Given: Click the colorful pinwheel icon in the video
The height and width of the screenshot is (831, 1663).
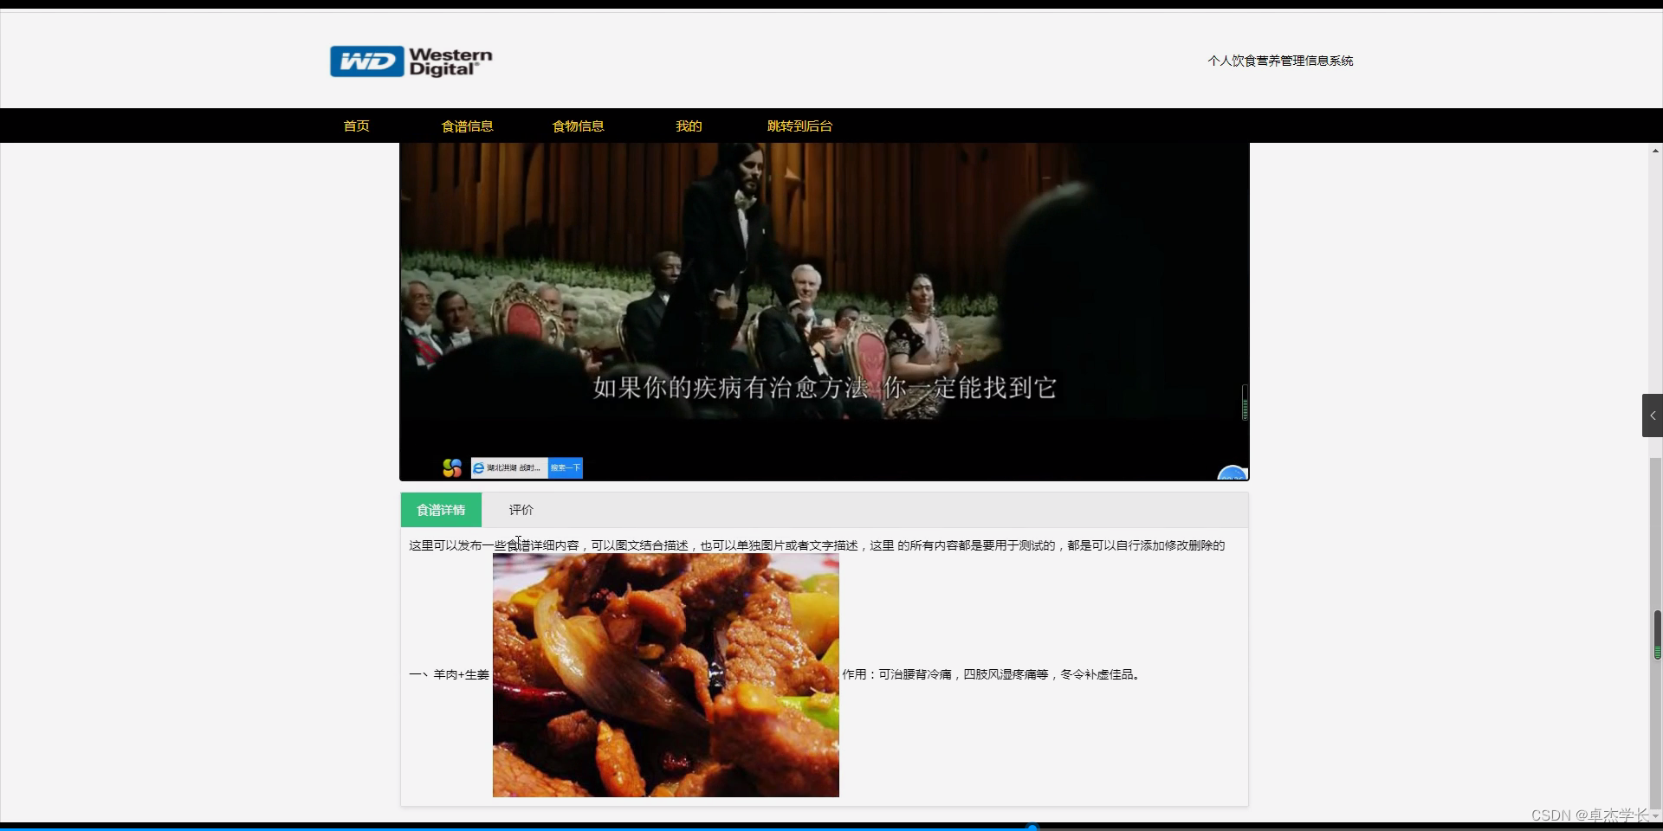Looking at the screenshot, I should pyautogui.click(x=452, y=468).
